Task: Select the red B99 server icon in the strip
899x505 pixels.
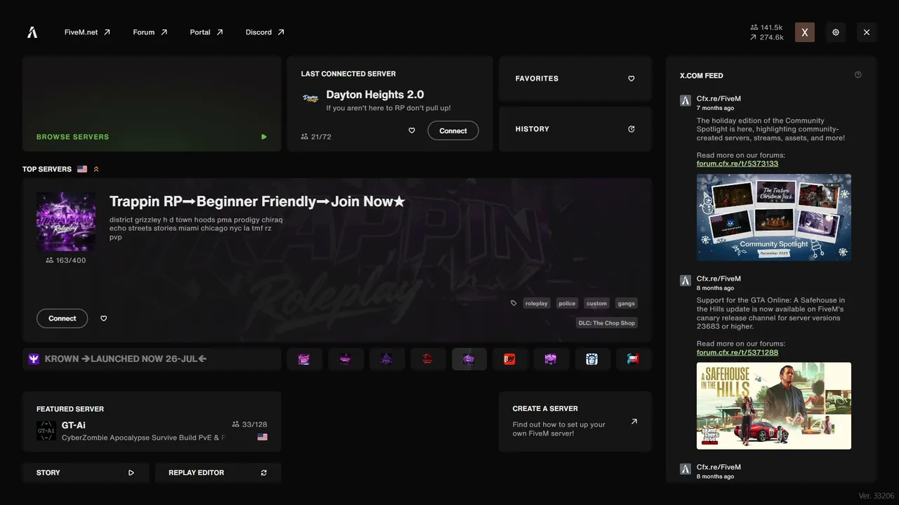Action: click(x=510, y=359)
